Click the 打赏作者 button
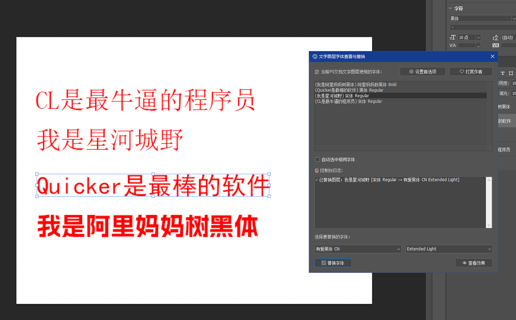The height and width of the screenshot is (320, 516). point(471,72)
